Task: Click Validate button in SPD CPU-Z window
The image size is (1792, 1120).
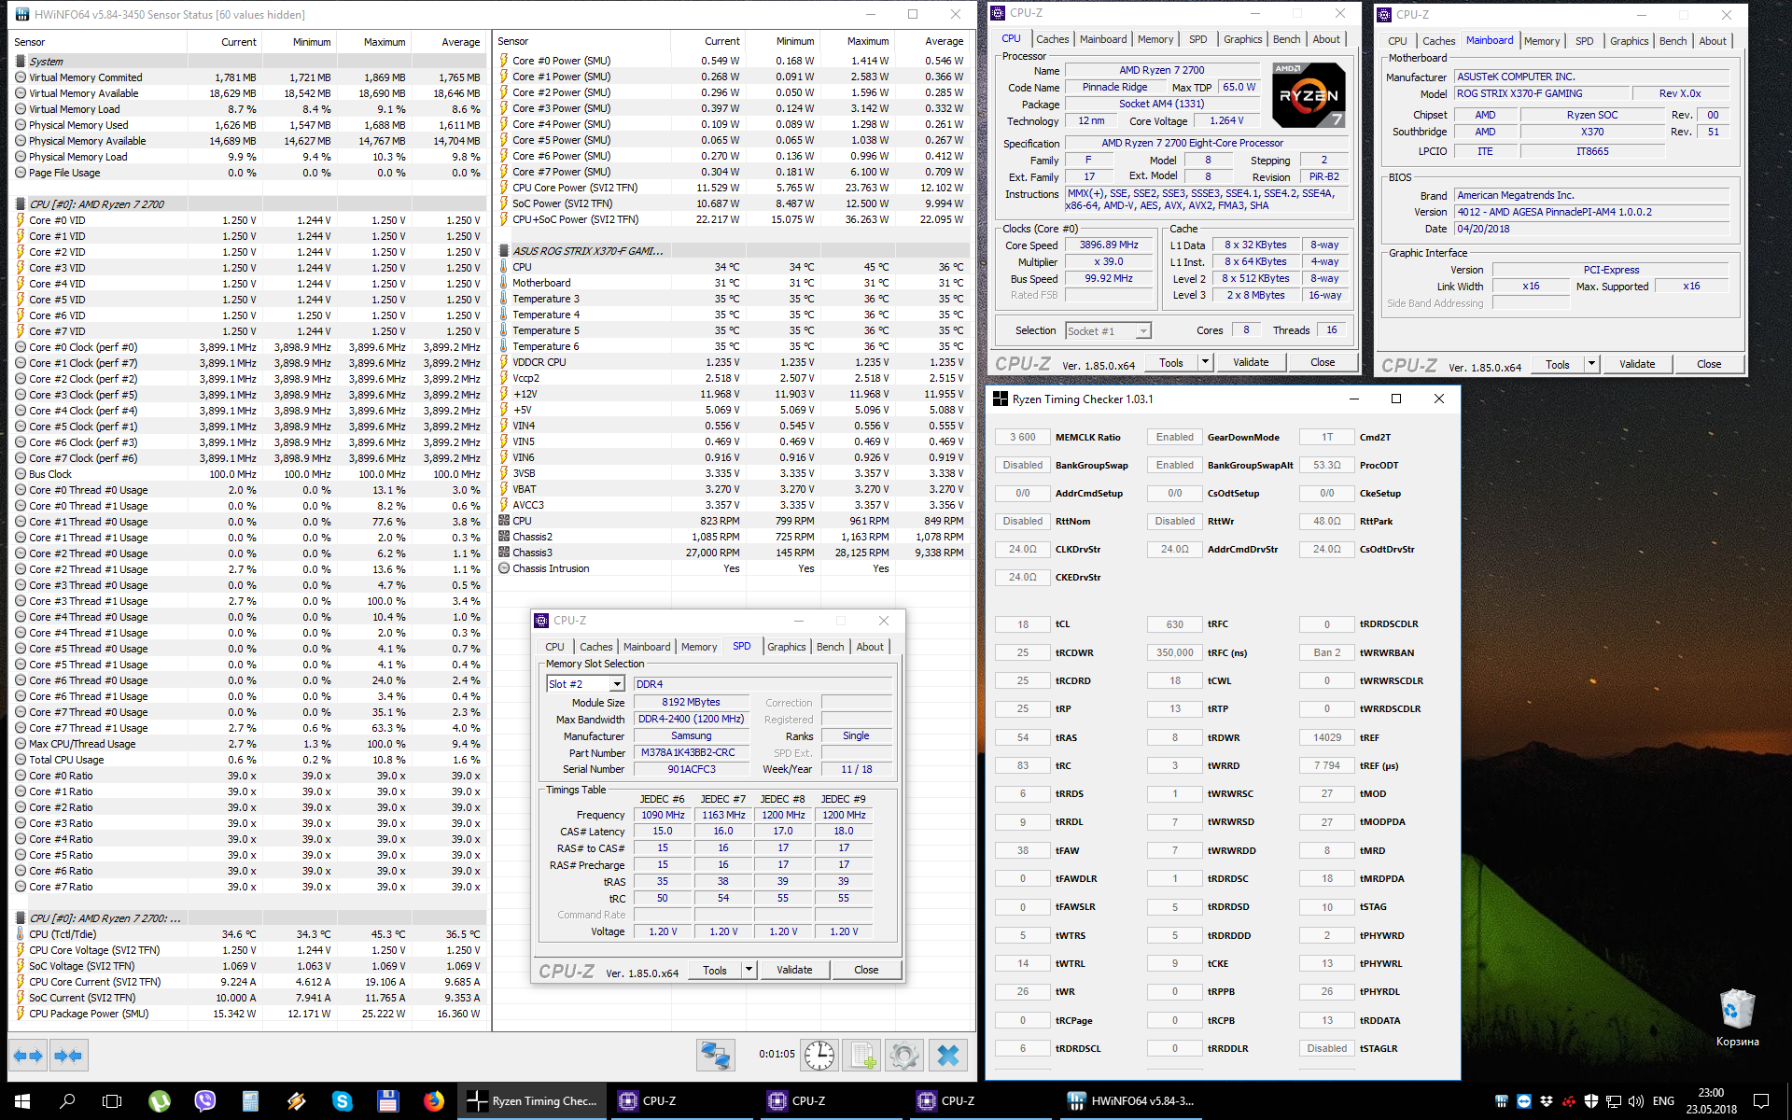Action: [x=794, y=970]
